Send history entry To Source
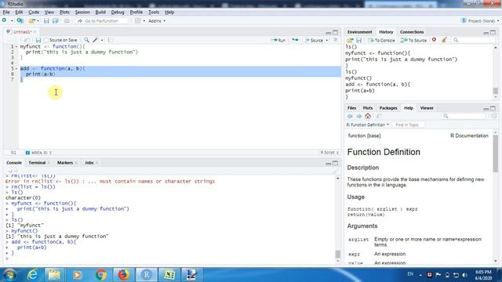 click(x=413, y=40)
